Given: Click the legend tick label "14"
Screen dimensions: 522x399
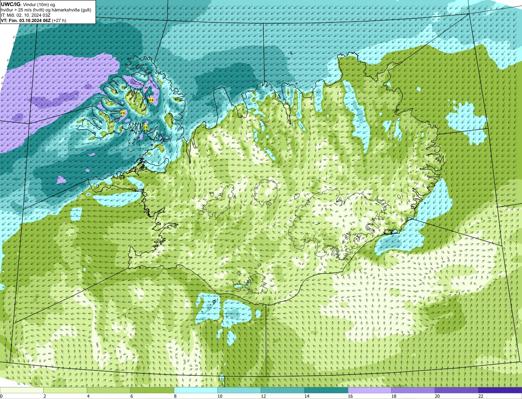Looking at the screenshot, I should [307, 396].
